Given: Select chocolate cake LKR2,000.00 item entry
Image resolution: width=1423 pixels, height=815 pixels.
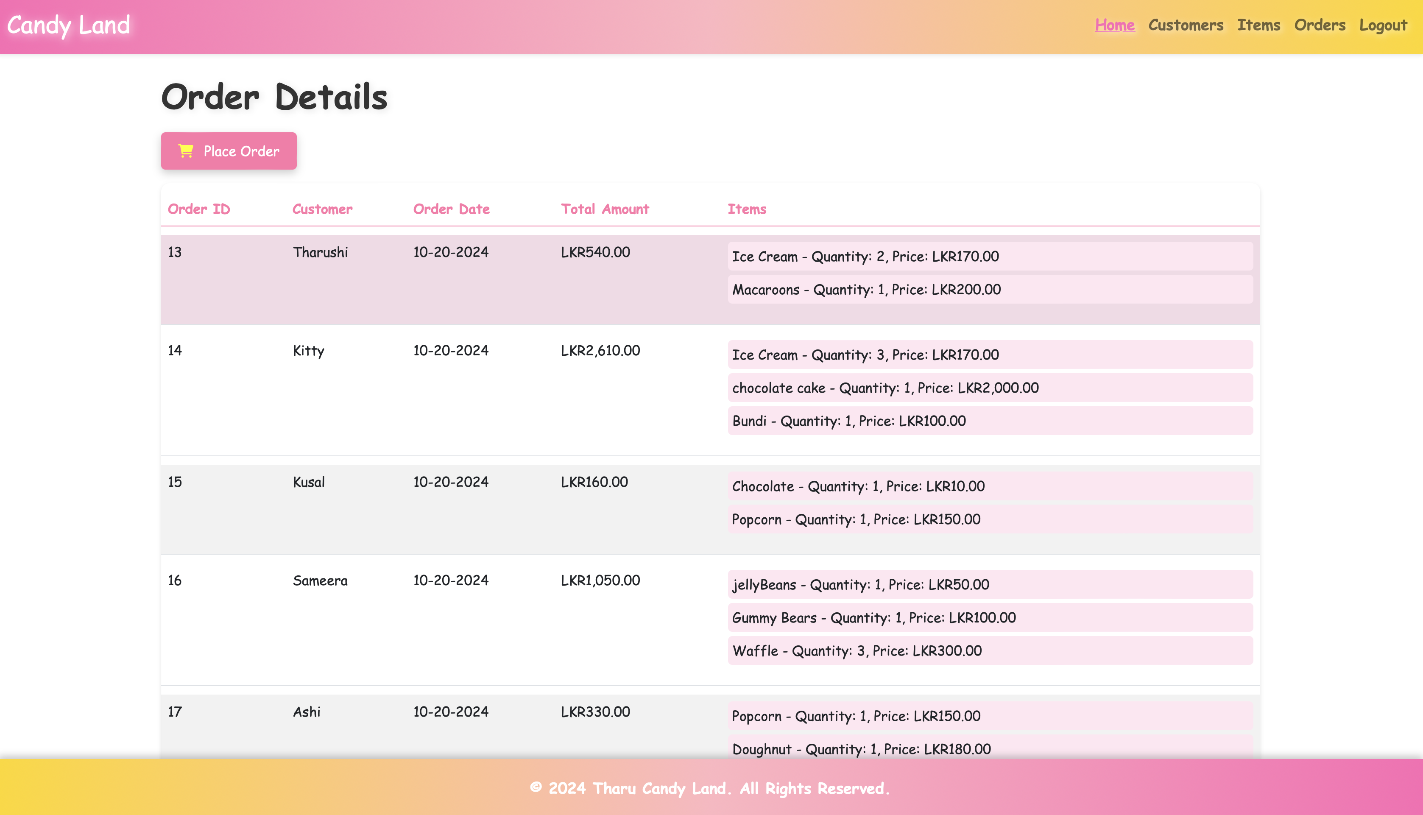Looking at the screenshot, I should (990, 387).
